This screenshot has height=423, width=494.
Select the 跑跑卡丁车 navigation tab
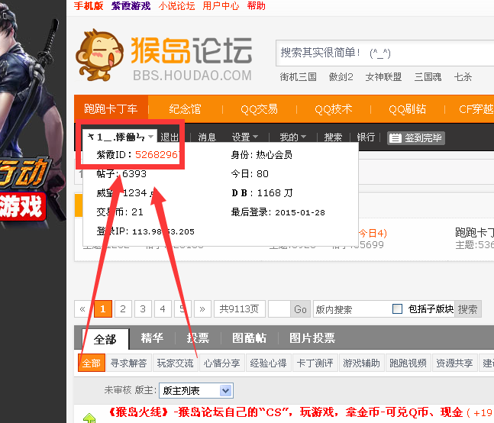coord(111,109)
